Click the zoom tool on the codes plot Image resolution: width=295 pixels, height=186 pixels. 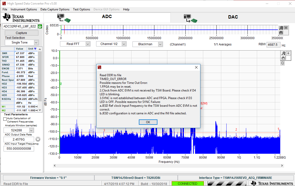click(281, 28)
